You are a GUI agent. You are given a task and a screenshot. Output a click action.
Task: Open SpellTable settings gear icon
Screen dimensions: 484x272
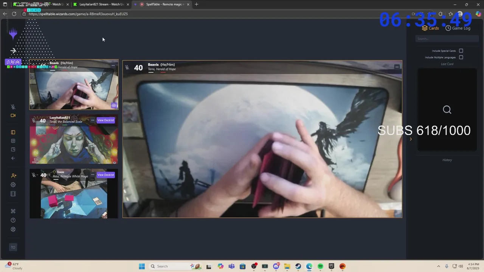coord(13,185)
